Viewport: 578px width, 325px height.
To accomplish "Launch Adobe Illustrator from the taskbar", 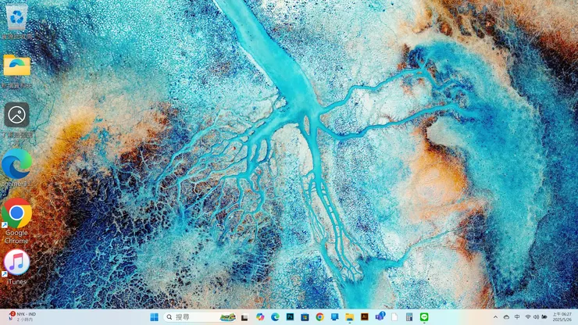I will tap(364, 317).
